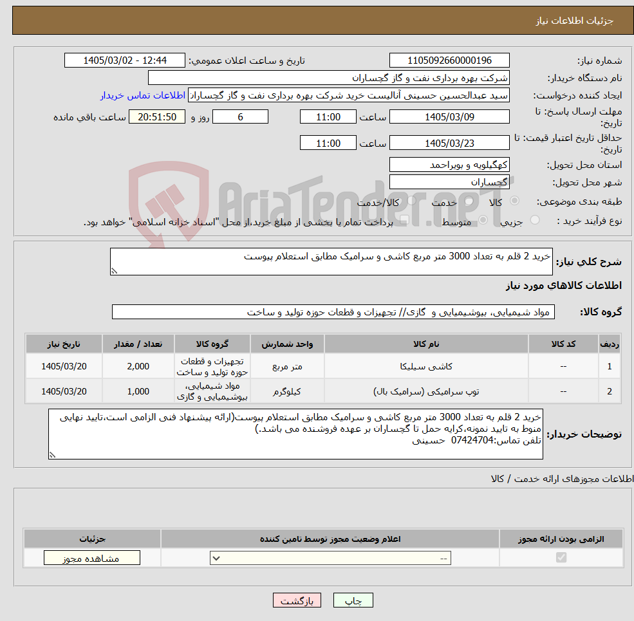Click the buyer organization name field
Screen dimensions: 634x621
[x=329, y=78]
